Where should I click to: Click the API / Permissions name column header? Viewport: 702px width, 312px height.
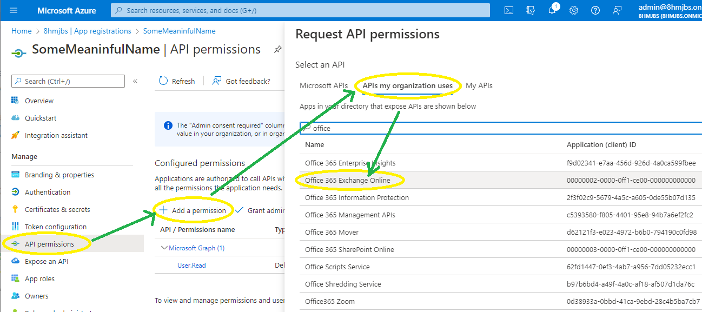pos(197,229)
